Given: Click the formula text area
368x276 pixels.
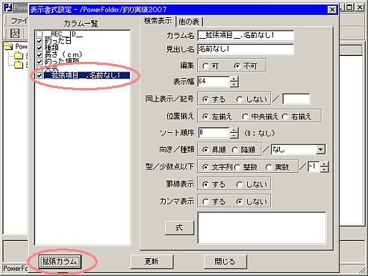Looking at the screenshot, I should [x=262, y=228].
